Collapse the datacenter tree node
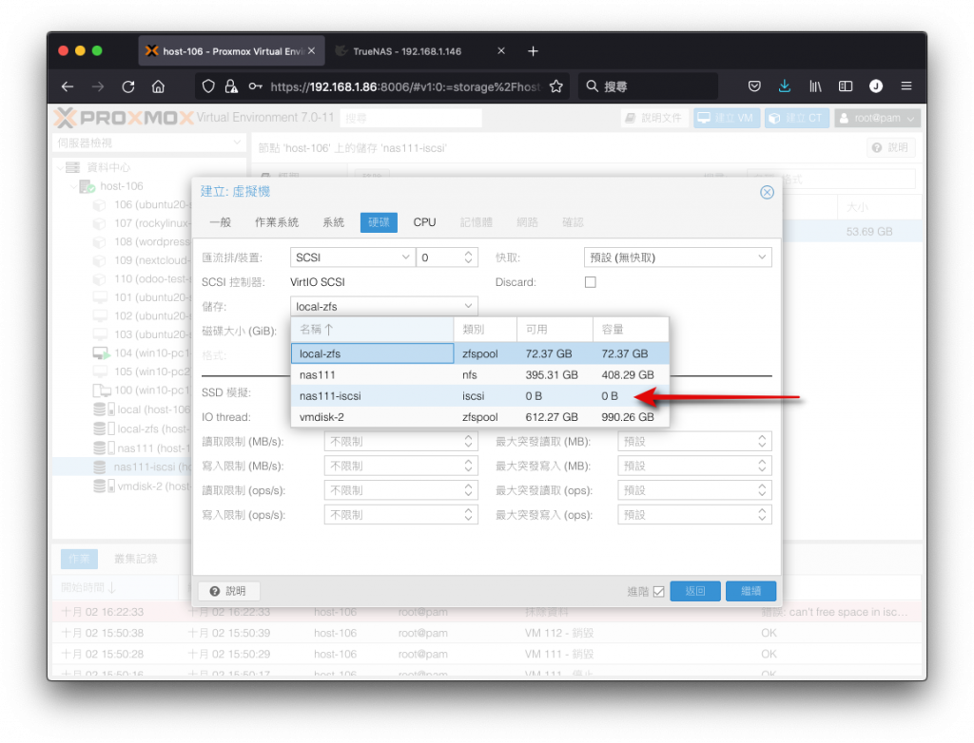The height and width of the screenshot is (743, 974). [60, 167]
